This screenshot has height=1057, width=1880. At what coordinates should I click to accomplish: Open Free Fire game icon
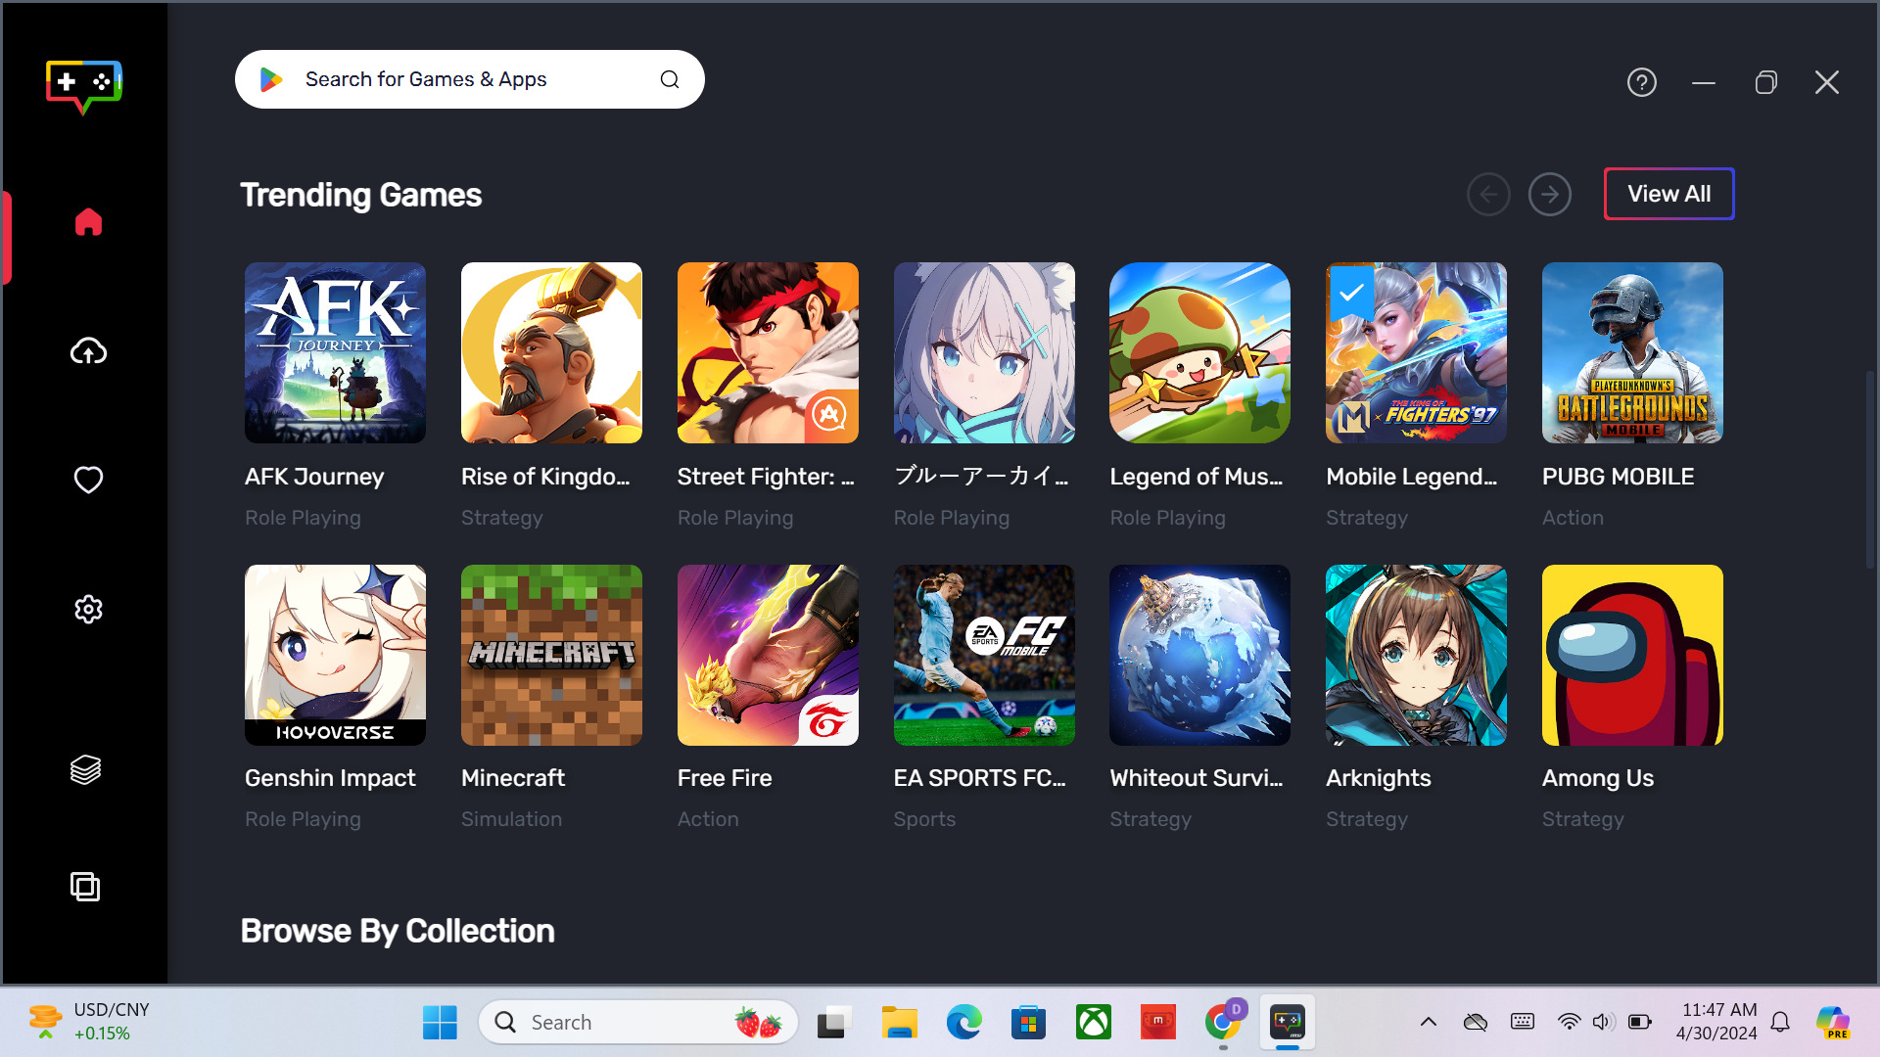[768, 655]
